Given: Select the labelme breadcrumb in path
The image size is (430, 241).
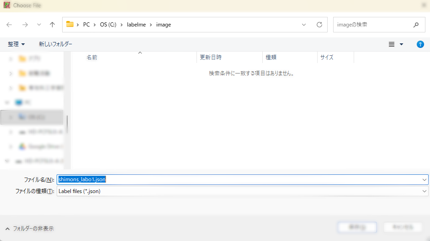Looking at the screenshot, I should point(136,25).
